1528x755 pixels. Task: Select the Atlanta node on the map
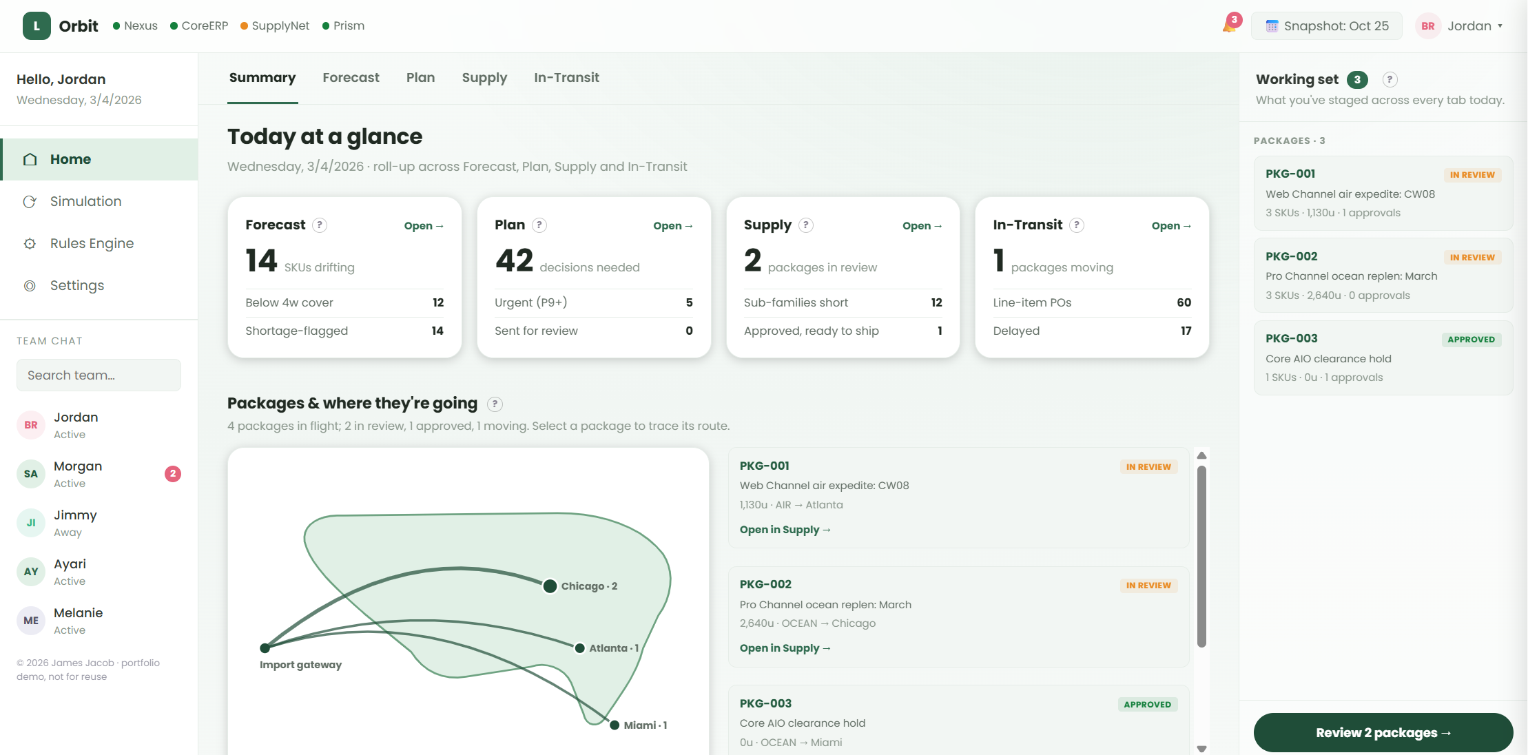(580, 648)
